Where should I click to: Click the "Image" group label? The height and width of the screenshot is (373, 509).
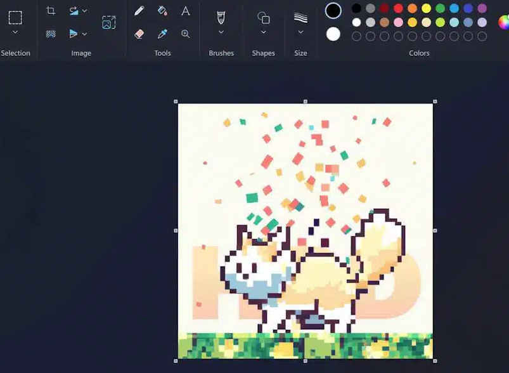[81, 53]
